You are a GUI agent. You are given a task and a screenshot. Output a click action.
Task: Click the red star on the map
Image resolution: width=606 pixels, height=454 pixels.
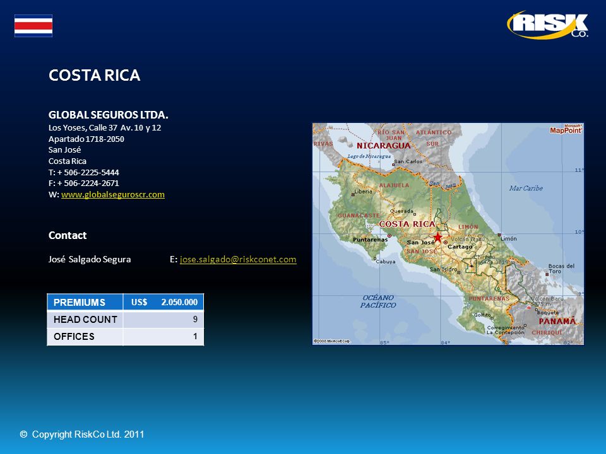click(437, 237)
